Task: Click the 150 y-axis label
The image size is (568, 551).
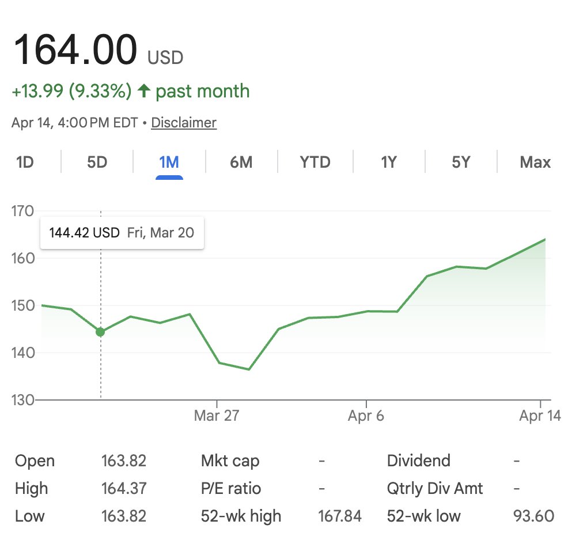Action: [x=23, y=305]
